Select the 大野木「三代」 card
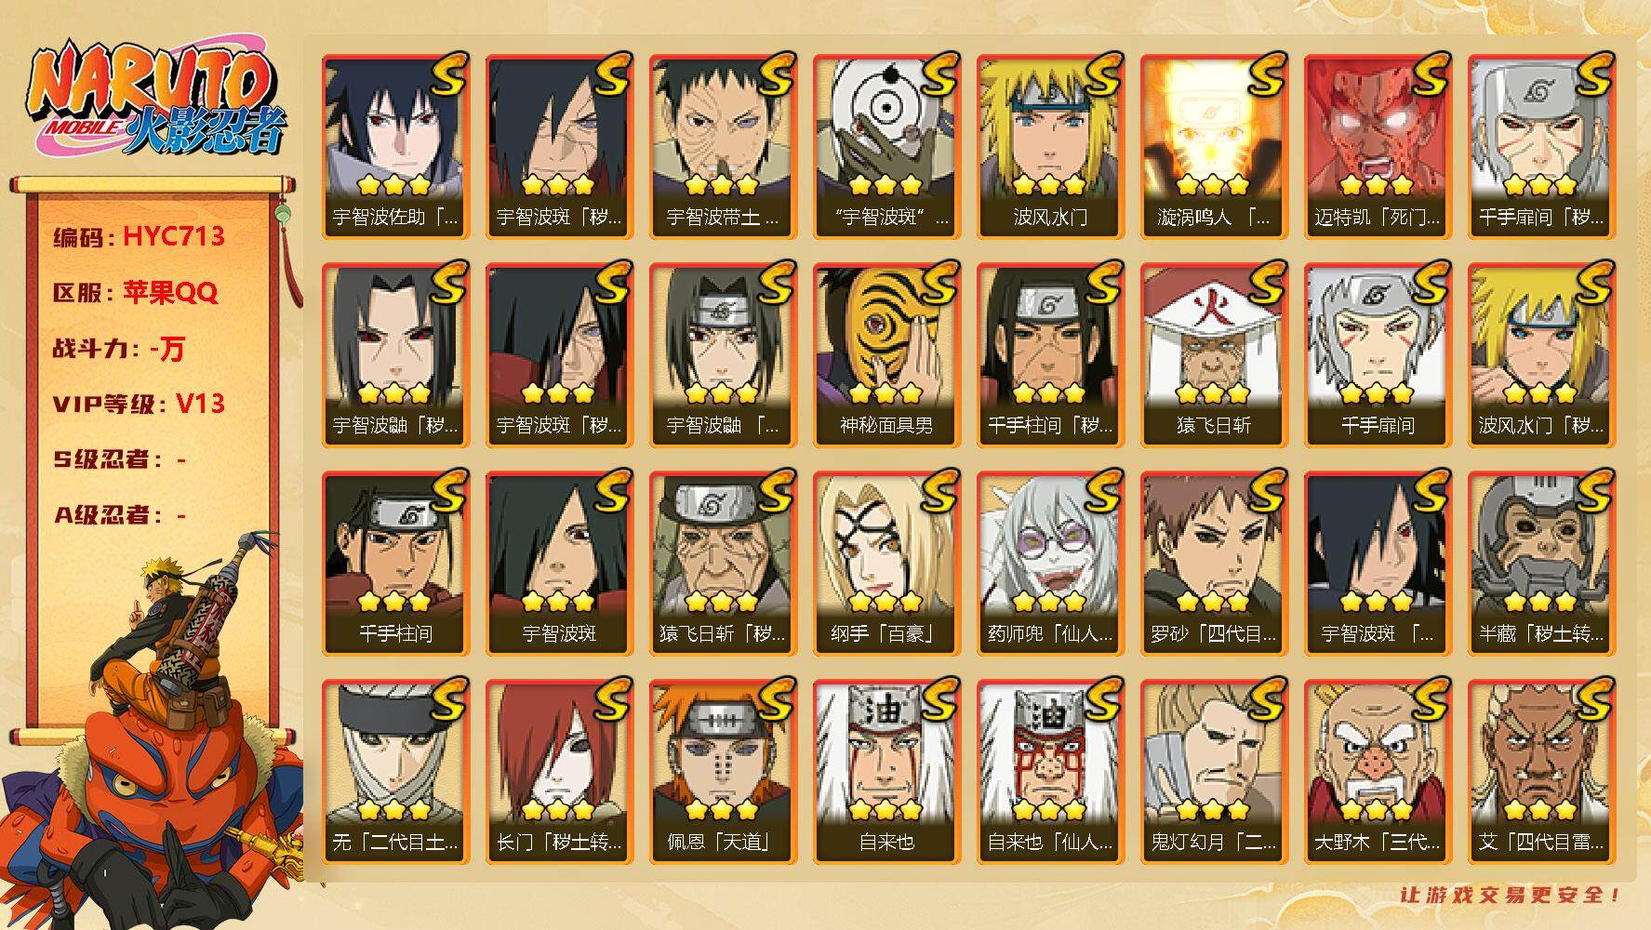Viewport: 1651px width, 930px height. click(1378, 772)
